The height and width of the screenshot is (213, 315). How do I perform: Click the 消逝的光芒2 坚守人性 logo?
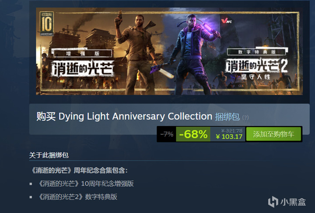(x=256, y=69)
